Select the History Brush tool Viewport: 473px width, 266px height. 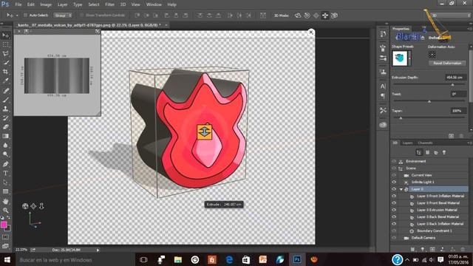click(x=5, y=118)
